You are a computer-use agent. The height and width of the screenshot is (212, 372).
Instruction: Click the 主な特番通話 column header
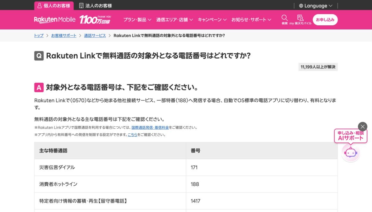tap(110, 151)
